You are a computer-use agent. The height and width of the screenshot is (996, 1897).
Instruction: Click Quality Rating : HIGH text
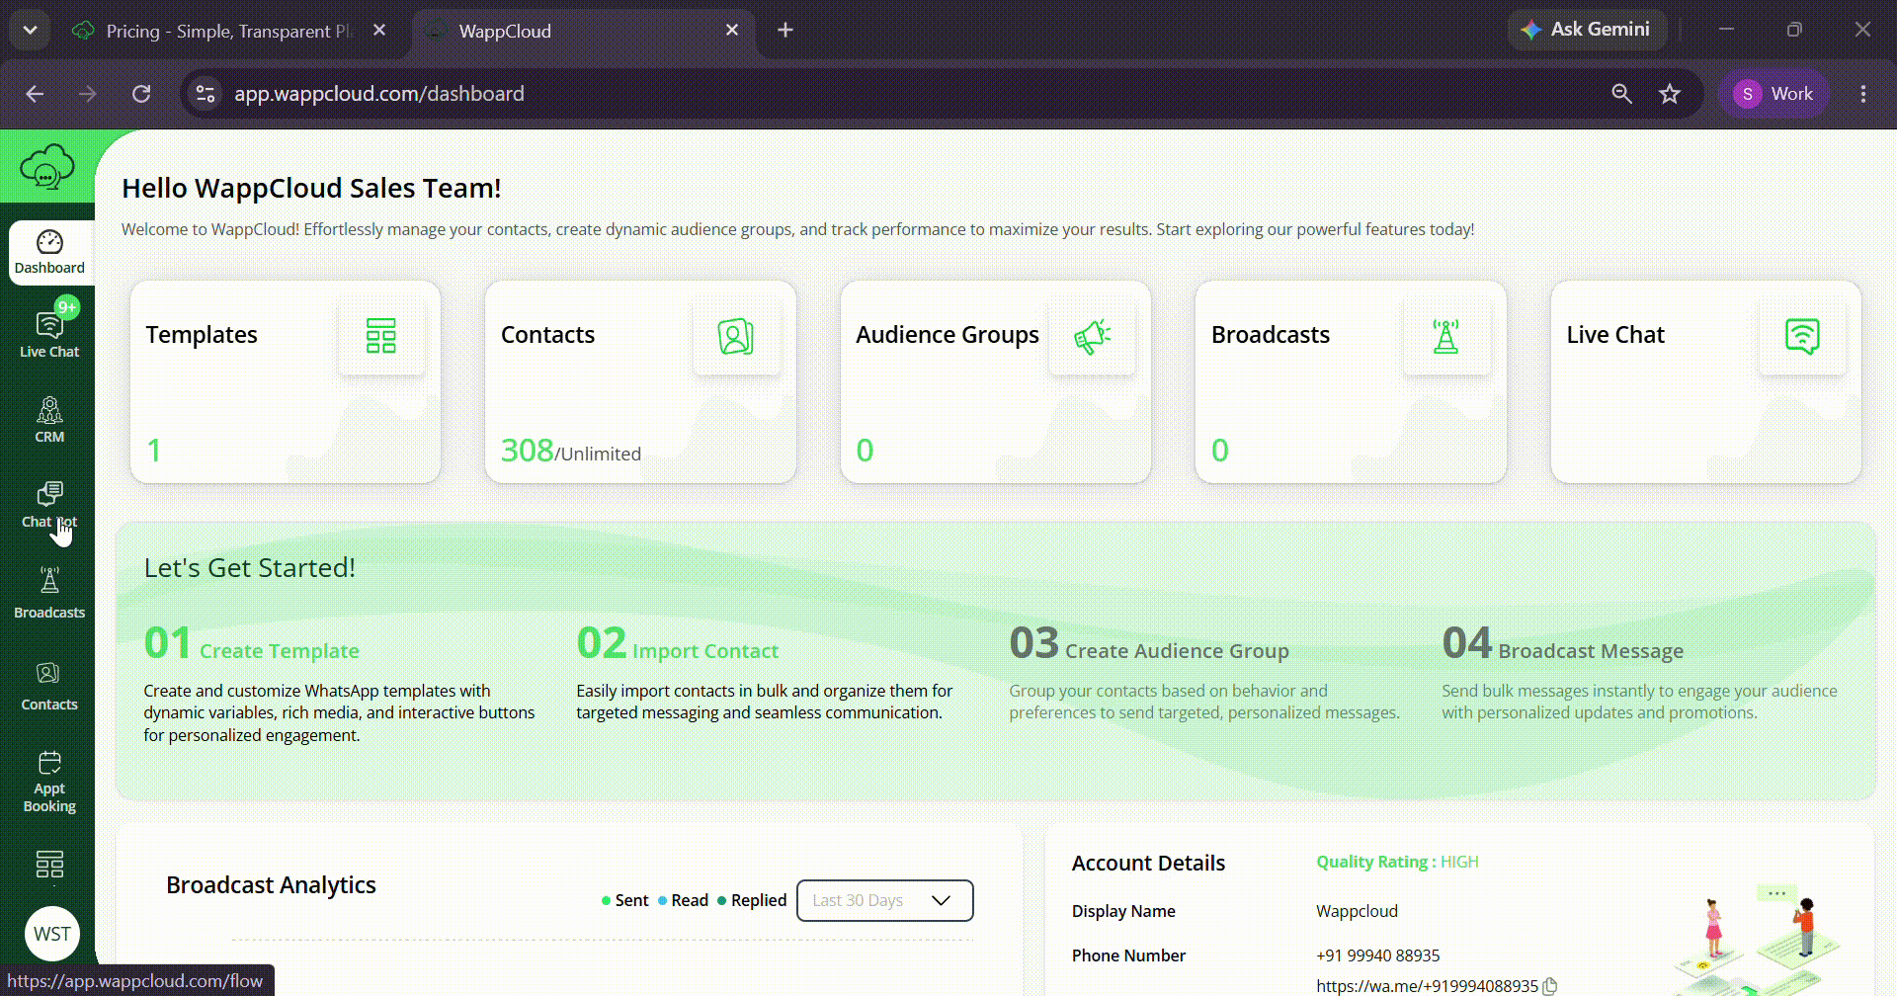1397,862
